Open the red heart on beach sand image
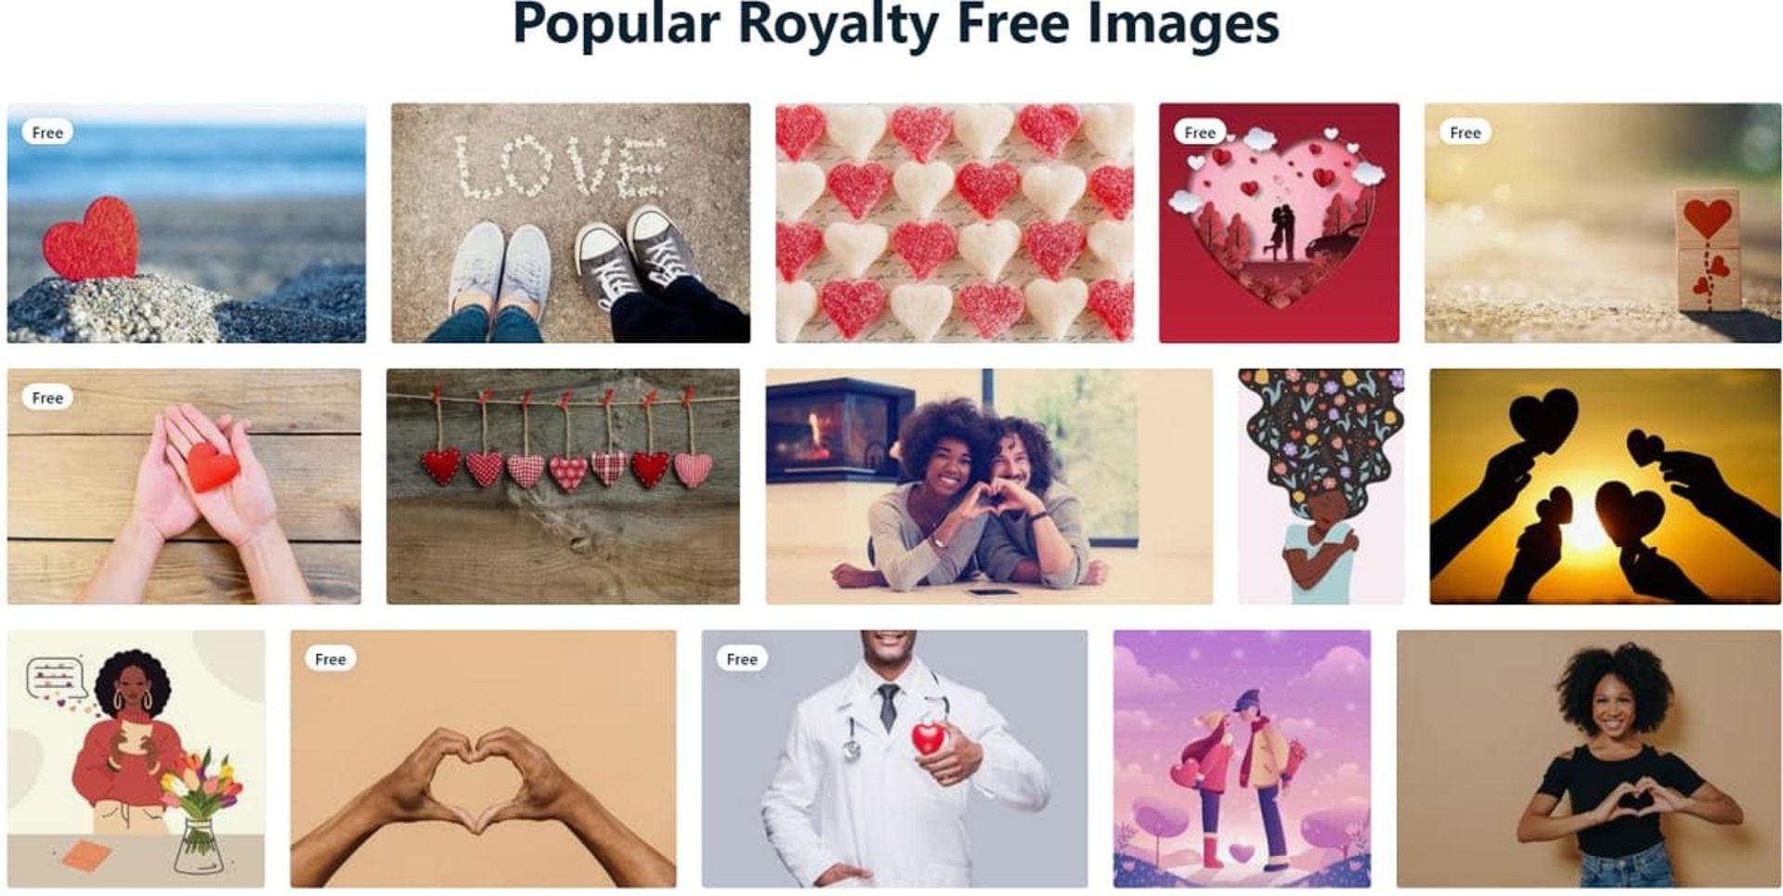 187,223
